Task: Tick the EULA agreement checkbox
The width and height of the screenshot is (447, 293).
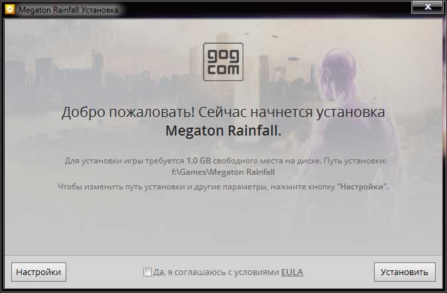Action: click(147, 272)
